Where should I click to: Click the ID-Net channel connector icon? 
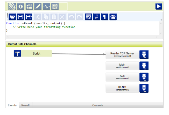(x=144, y=88)
